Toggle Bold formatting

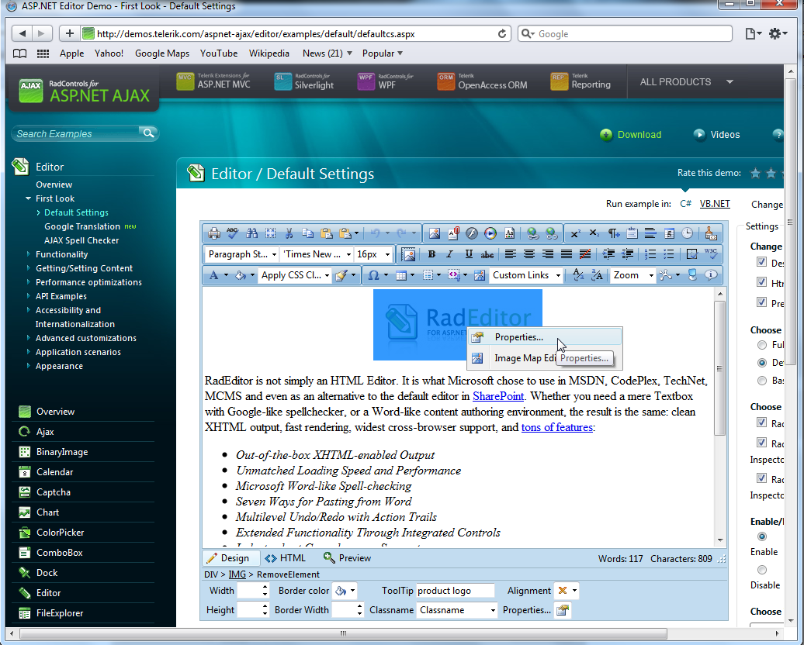point(431,254)
